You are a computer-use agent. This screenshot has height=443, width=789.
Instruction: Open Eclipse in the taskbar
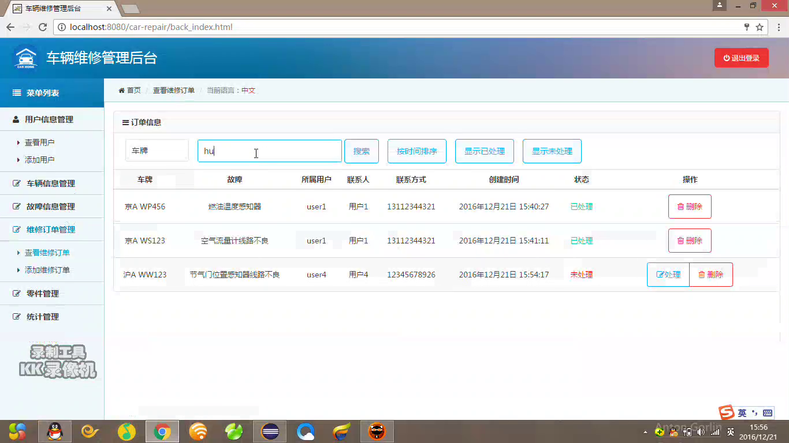pos(270,431)
